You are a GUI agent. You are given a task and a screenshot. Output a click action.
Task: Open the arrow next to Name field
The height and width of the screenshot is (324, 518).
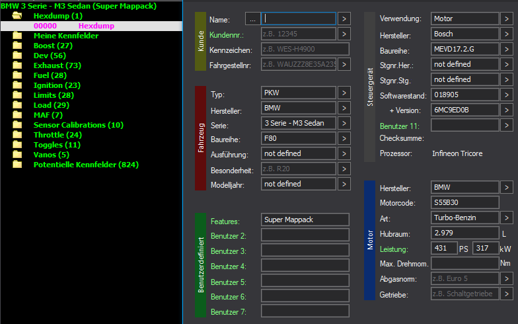coord(344,19)
